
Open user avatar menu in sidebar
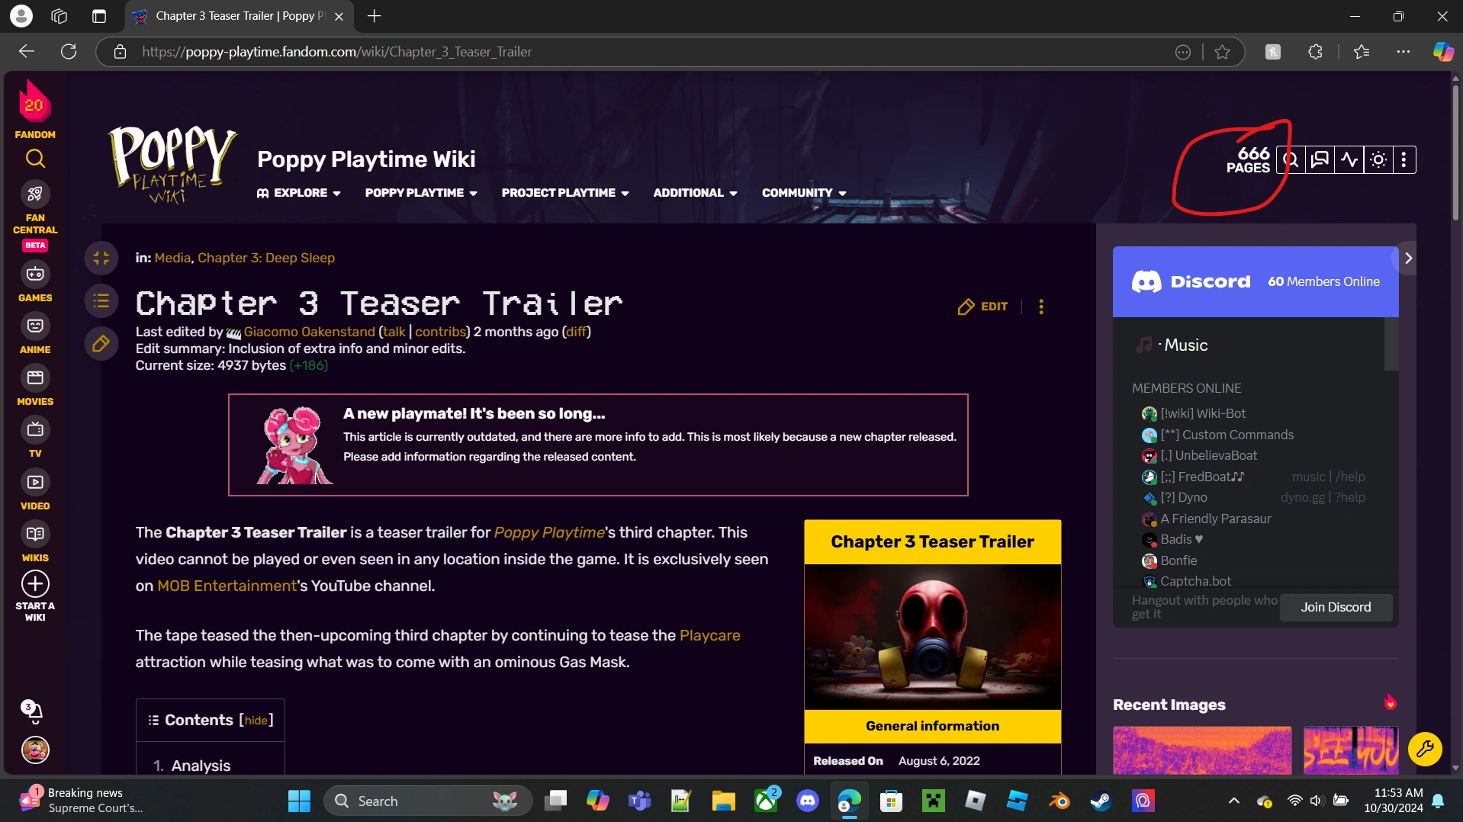(35, 750)
